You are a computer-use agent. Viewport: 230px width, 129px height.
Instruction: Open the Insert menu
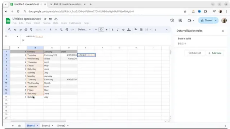(x=37, y=23)
